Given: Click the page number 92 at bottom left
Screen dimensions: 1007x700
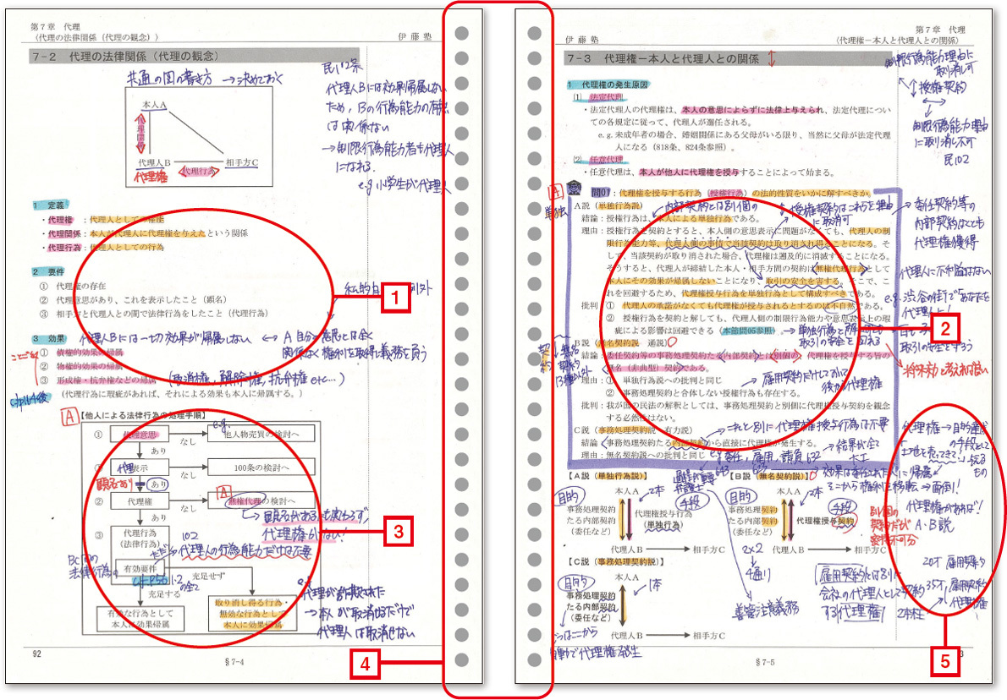Looking at the screenshot, I should pos(36,652).
